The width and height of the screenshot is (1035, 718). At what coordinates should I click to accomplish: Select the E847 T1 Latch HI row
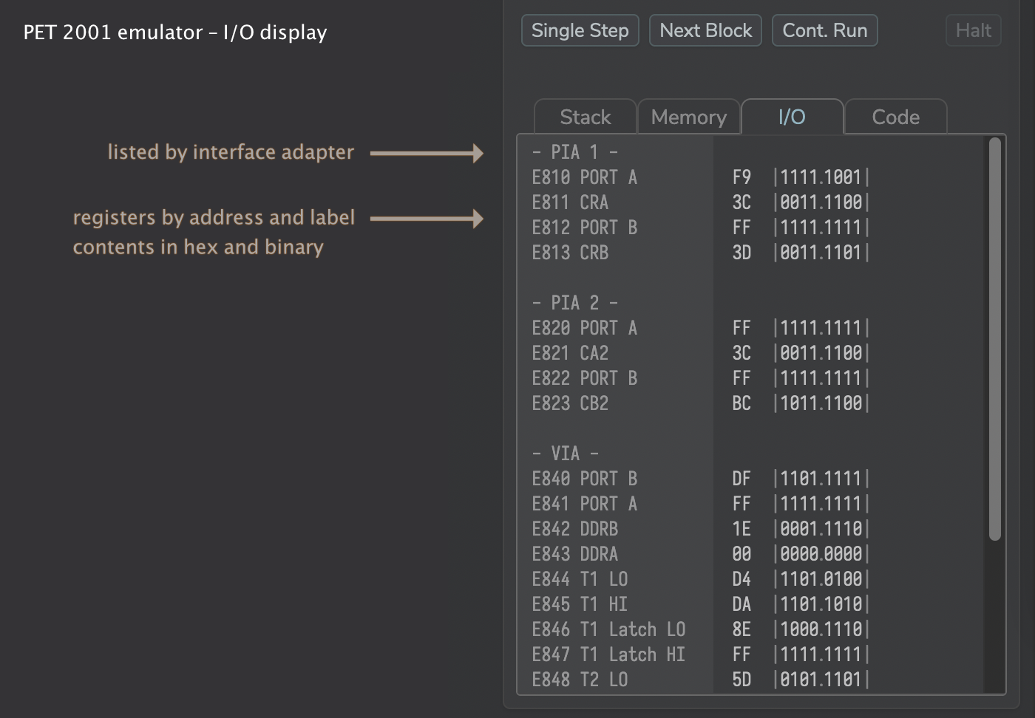click(x=752, y=654)
